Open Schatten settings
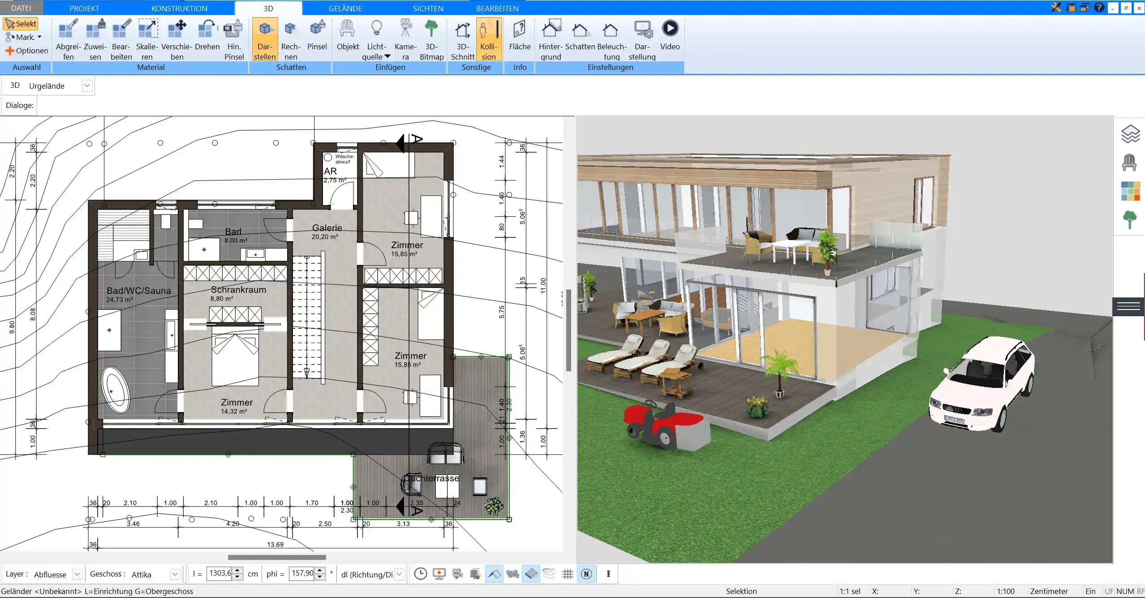Image resolution: width=1145 pixels, height=598 pixels. coord(580,35)
